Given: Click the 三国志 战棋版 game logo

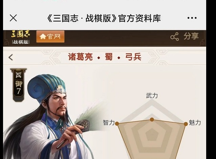Looking at the screenshot, I should point(21,37).
